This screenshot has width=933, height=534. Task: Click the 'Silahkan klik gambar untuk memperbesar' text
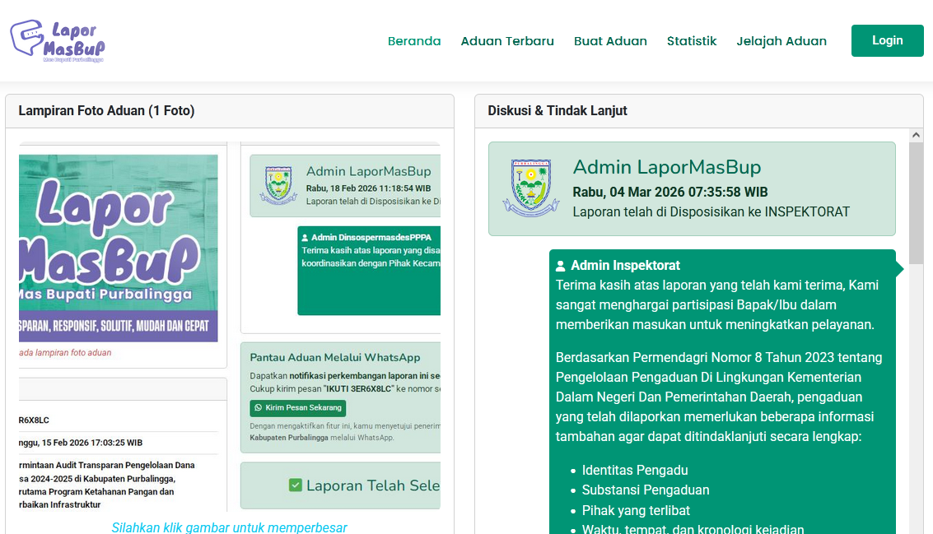click(229, 527)
